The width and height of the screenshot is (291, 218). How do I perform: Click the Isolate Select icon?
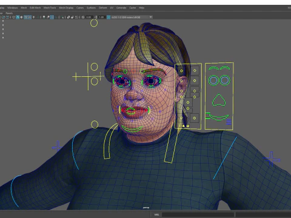point(62,17)
